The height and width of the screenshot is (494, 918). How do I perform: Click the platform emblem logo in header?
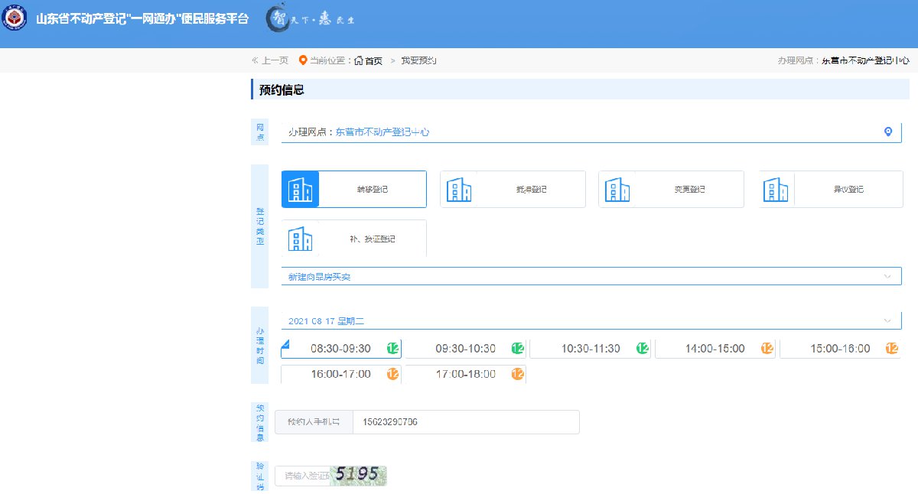(15, 18)
